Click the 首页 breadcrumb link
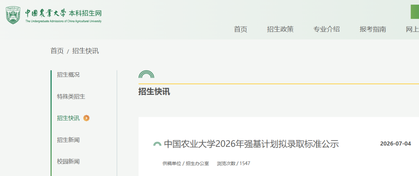 pyautogui.click(x=57, y=51)
